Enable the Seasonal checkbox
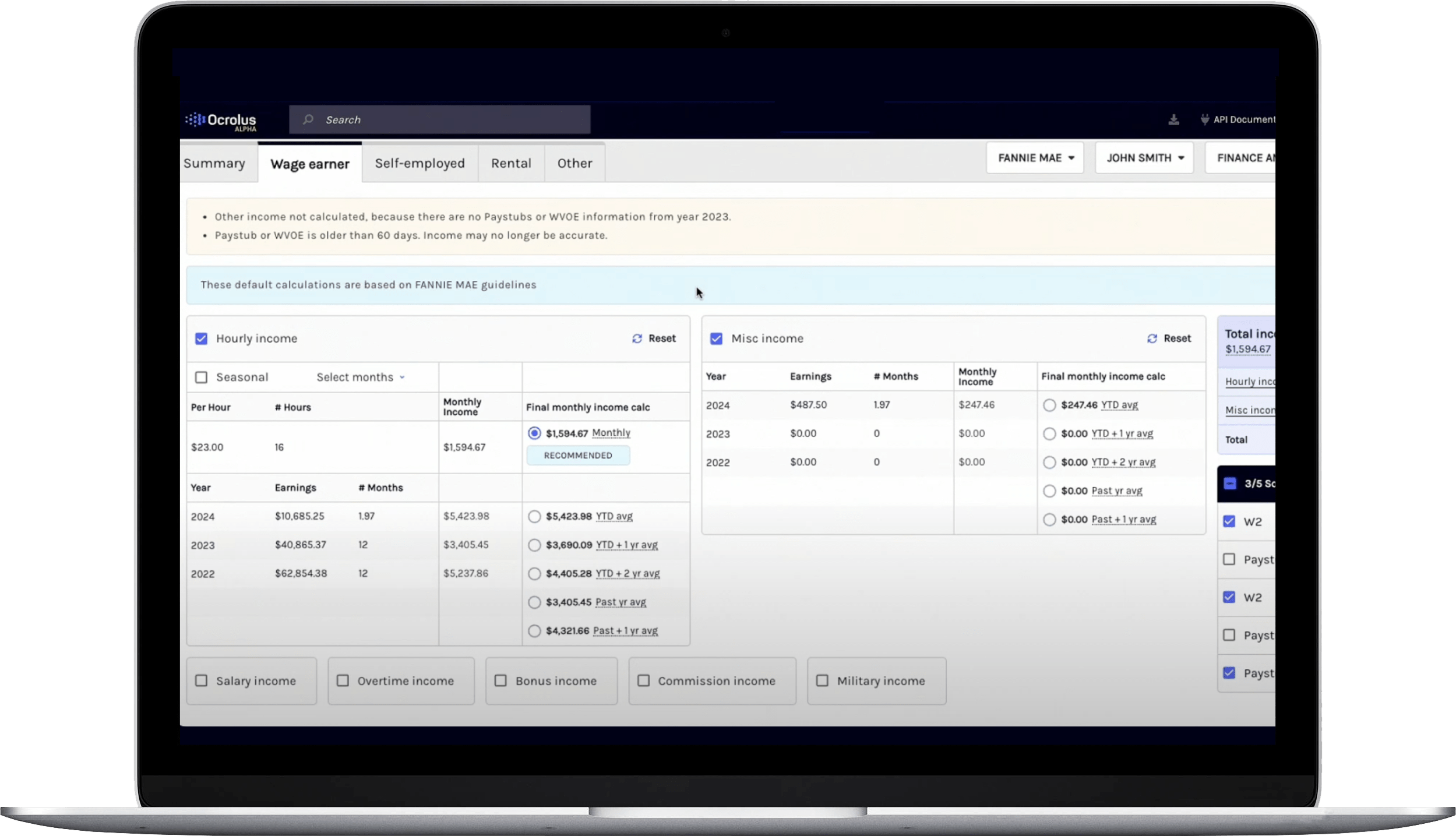This screenshot has height=836, width=1456. tap(201, 378)
